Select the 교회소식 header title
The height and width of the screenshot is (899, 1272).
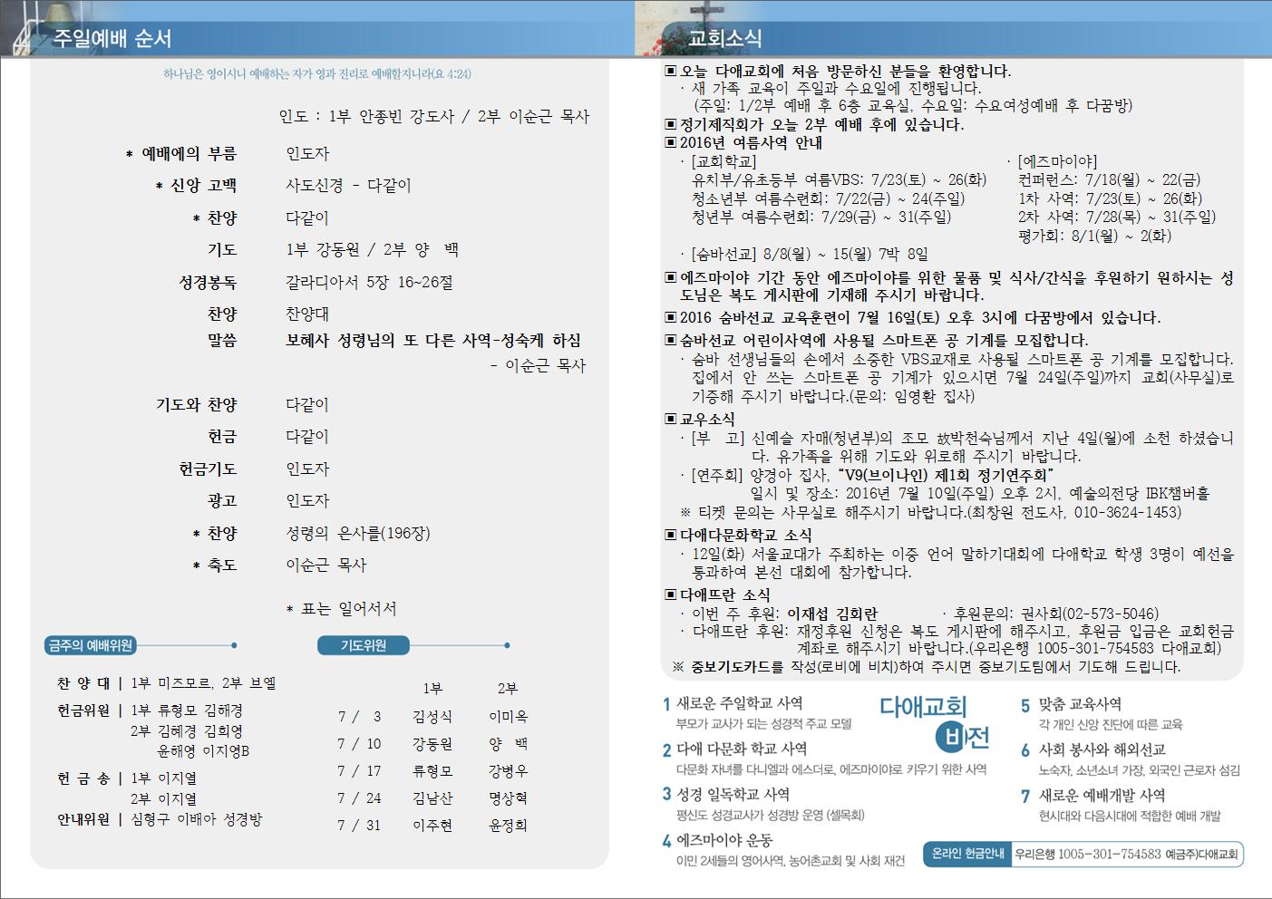point(724,38)
